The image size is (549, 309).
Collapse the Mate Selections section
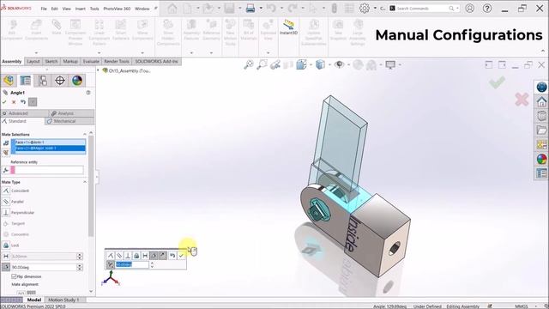click(84, 134)
